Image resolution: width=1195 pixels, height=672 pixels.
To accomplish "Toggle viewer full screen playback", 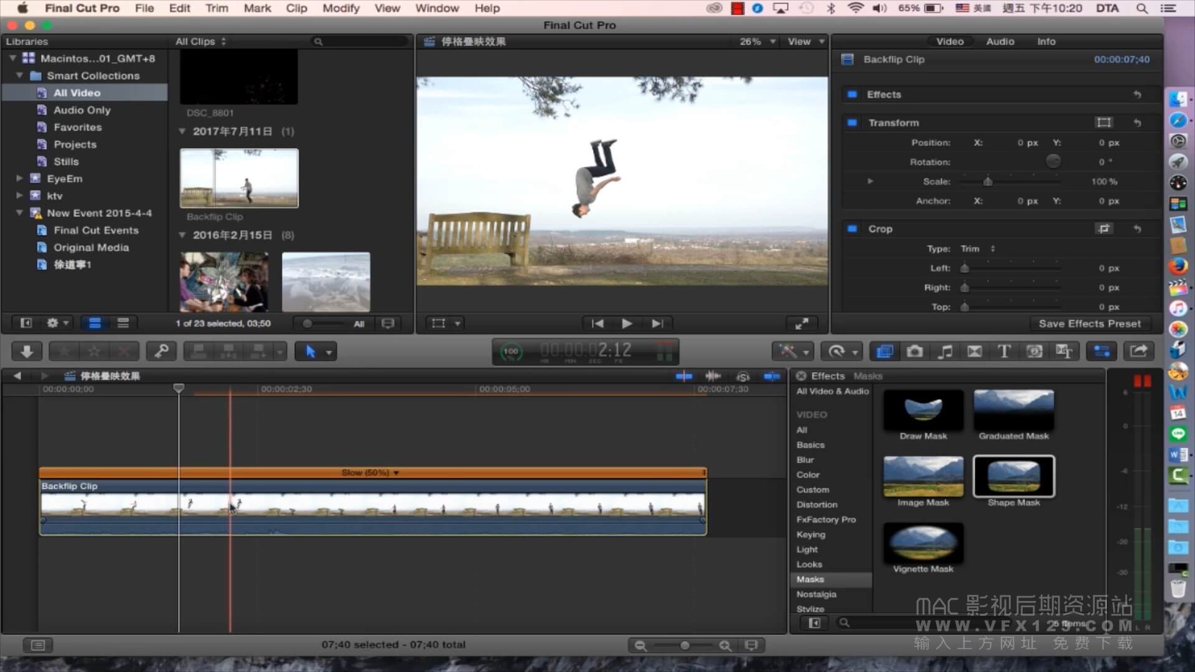I will 802,324.
